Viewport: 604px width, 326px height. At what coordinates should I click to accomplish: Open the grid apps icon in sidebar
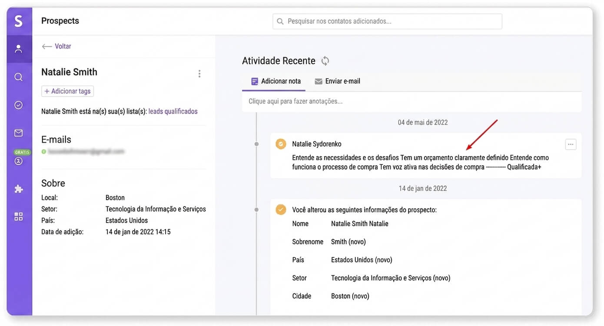18,216
